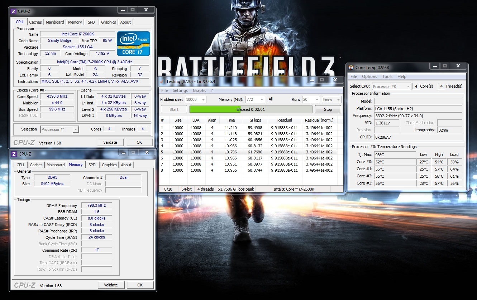The image size is (477, 300).
Task: Open Mainboard tab in top CPU-Z window
Action: pyautogui.click(x=55, y=22)
